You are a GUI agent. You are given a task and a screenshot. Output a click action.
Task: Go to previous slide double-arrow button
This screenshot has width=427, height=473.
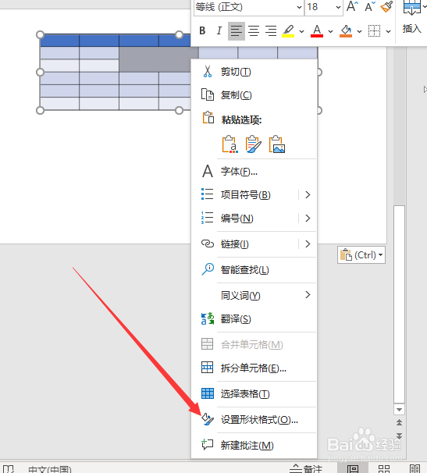[x=399, y=422]
